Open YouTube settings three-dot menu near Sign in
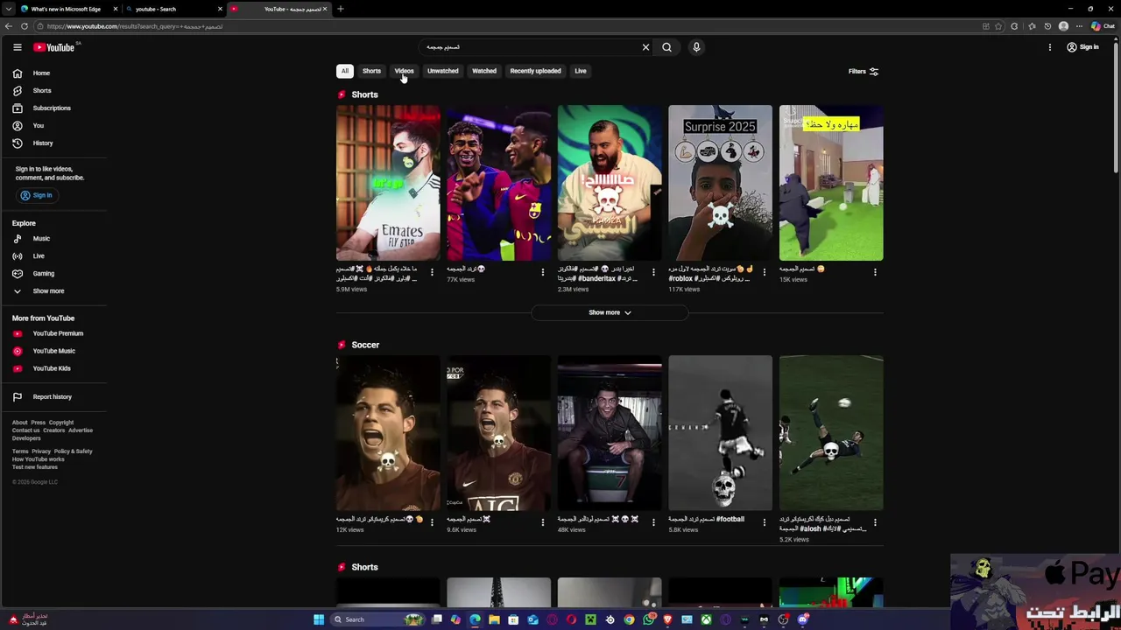This screenshot has width=1121, height=630. coord(1049,47)
